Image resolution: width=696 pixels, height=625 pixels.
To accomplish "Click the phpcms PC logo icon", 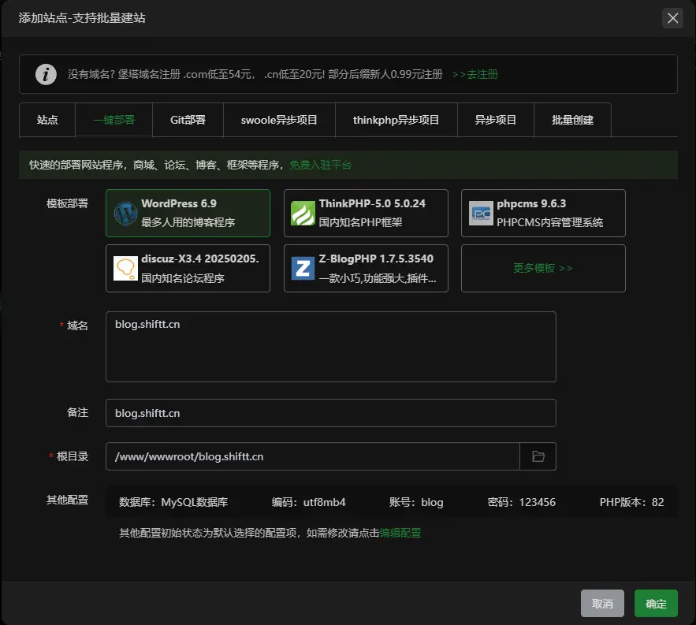I will click(x=481, y=214).
